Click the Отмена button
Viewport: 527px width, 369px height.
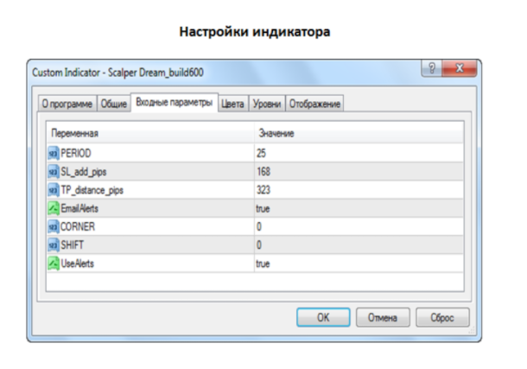(383, 317)
